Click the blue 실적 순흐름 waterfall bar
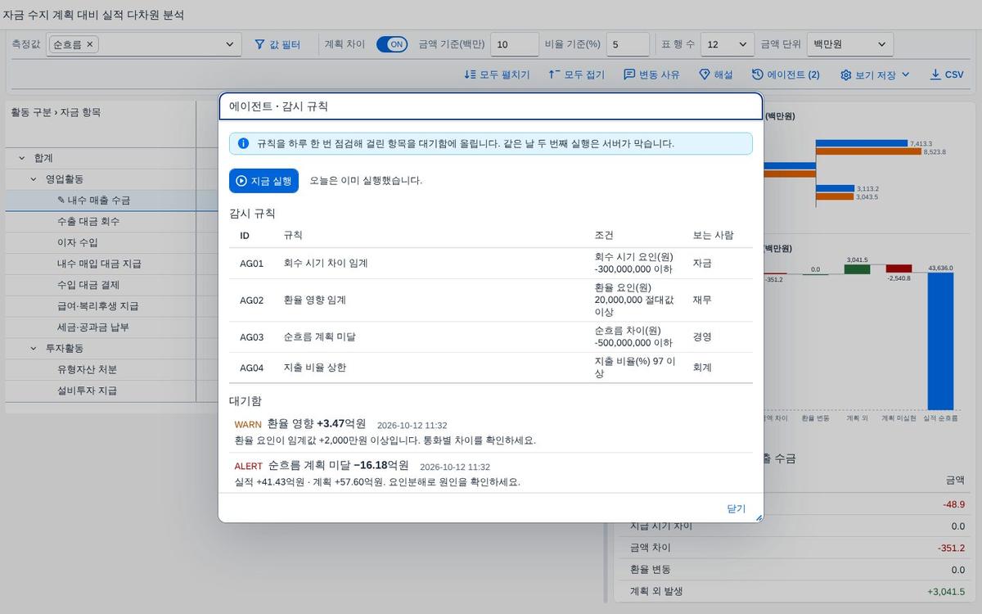Image resolution: width=982 pixels, height=614 pixels. [x=940, y=341]
